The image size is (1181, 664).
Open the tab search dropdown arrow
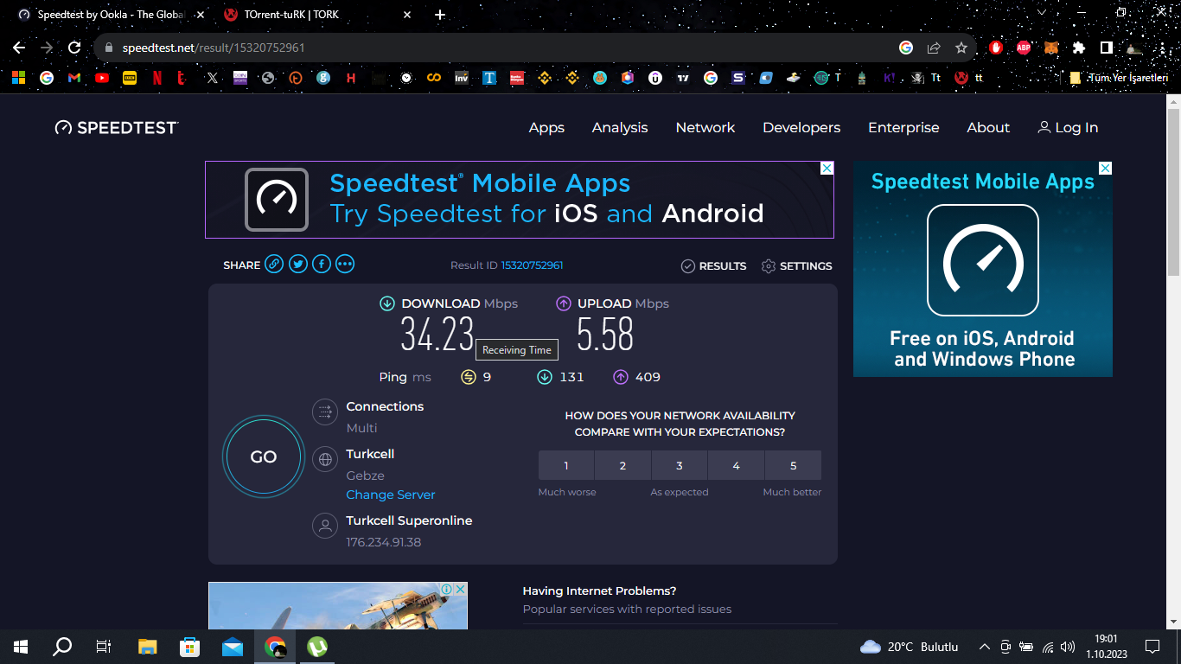[x=1042, y=13]
